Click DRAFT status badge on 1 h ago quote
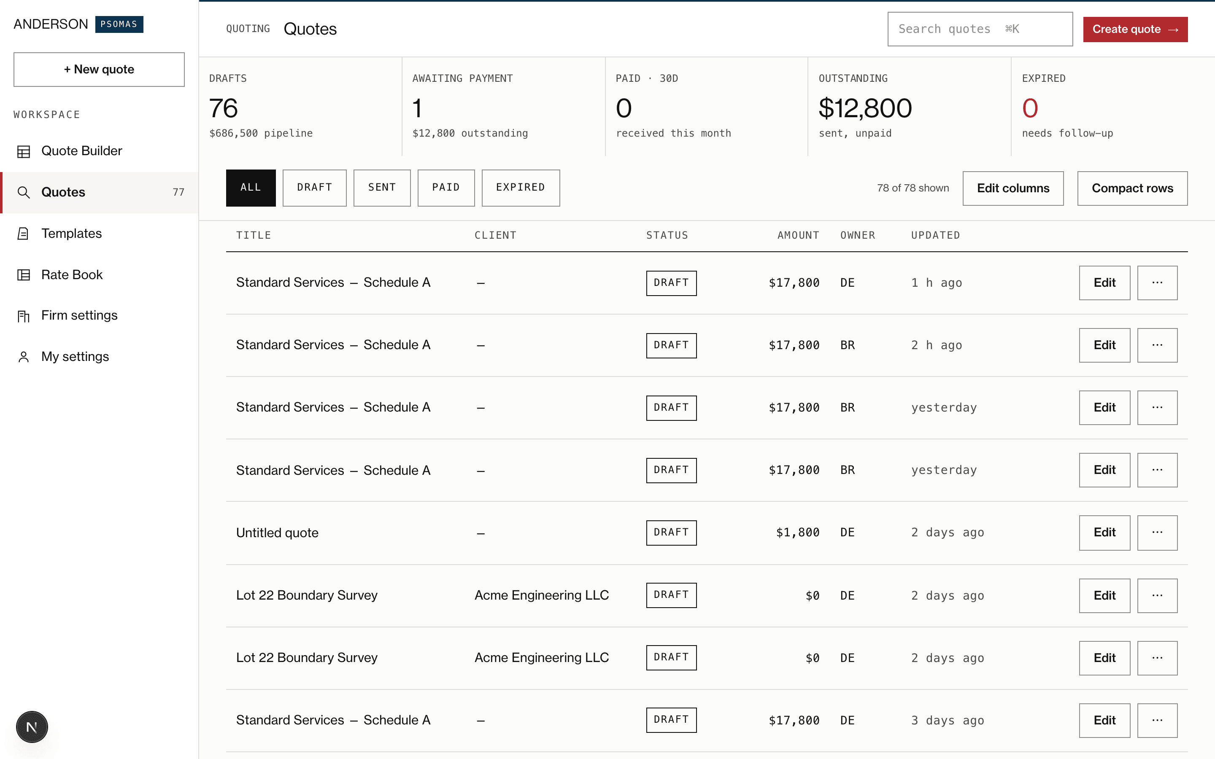The height and width of the screenshot is (759, 1215). (671, 283)
